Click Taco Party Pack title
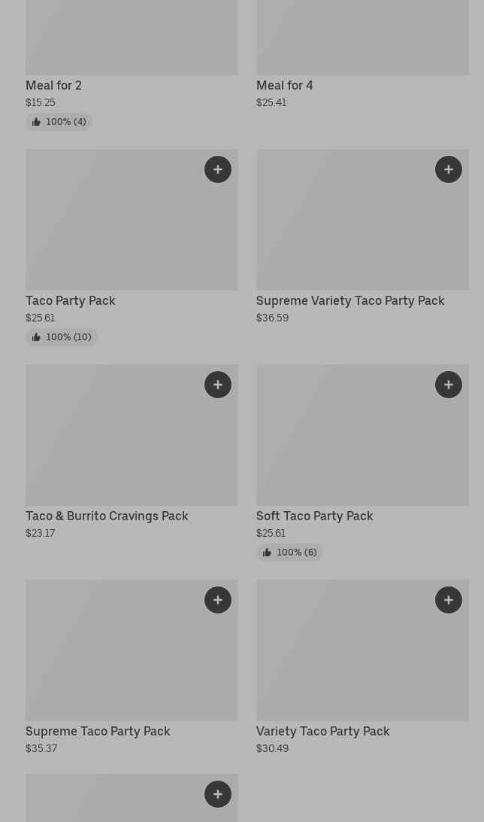This screenshot has height=822, width=484. tap(71, 301)
